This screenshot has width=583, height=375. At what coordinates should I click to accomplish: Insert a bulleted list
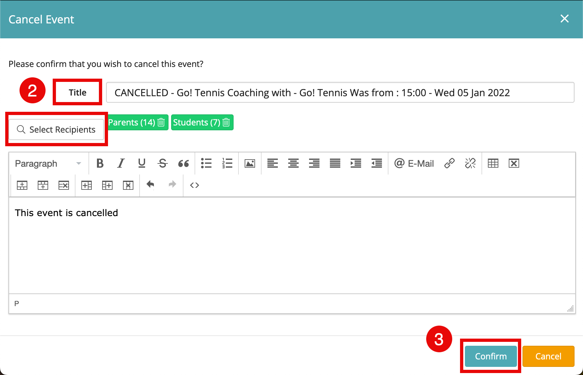[x=206, y=163]
